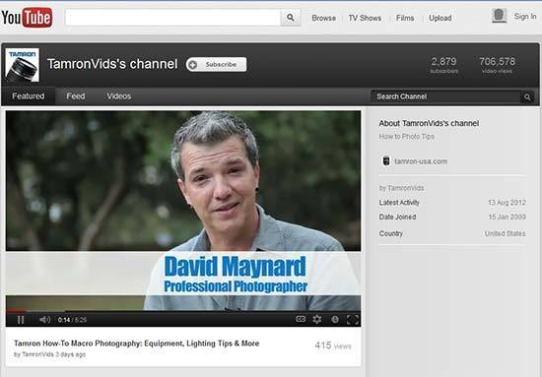This screenshot has height=377, width=542.
Task: Click the 'How to Photo Tips' description
Action: tap(406, 137)
